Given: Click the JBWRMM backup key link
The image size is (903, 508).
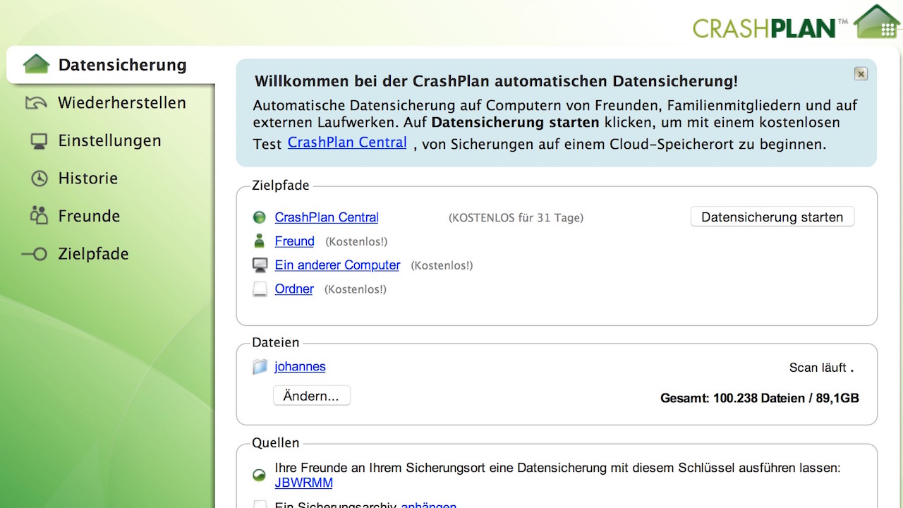Looking at the screenshot, I should [x=303, y=483].
